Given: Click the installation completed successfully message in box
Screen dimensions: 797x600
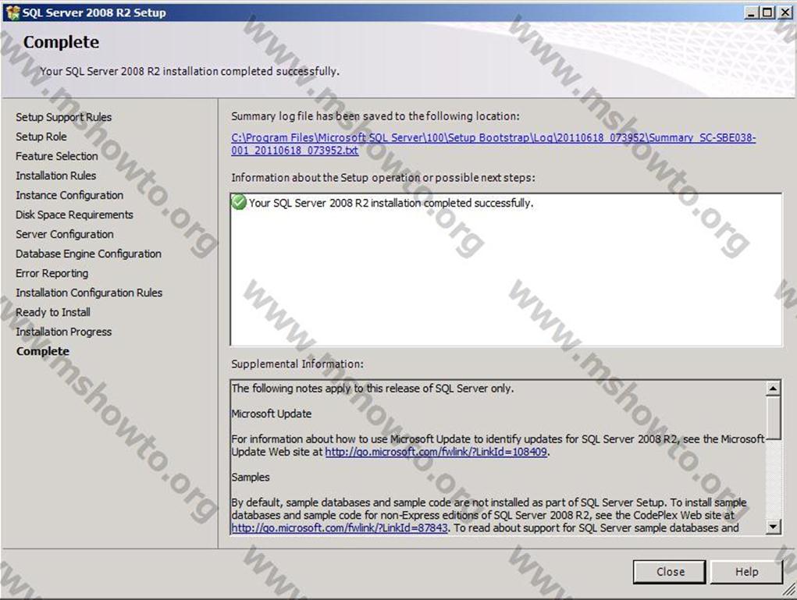Looking at the screenshot, I should pos(391,203).
